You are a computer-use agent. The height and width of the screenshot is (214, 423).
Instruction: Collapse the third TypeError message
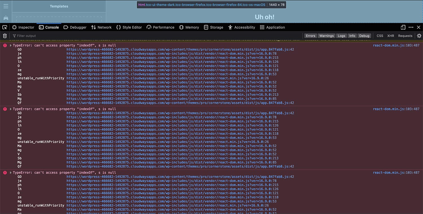[x=11, y=173]
